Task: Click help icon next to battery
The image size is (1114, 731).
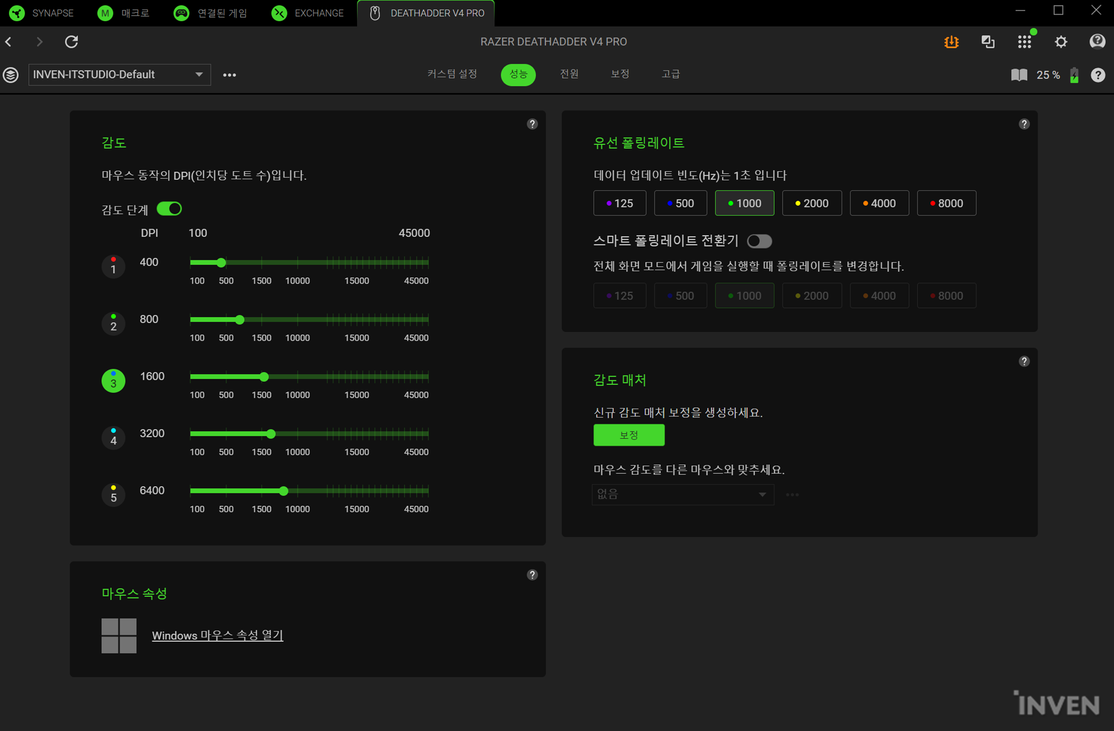Action: pos(1098,75)
